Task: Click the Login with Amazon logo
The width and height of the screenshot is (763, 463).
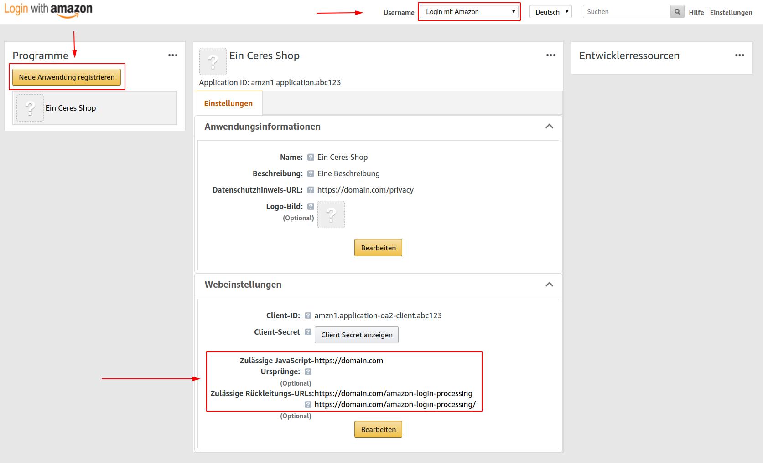Action: point(48,10)
